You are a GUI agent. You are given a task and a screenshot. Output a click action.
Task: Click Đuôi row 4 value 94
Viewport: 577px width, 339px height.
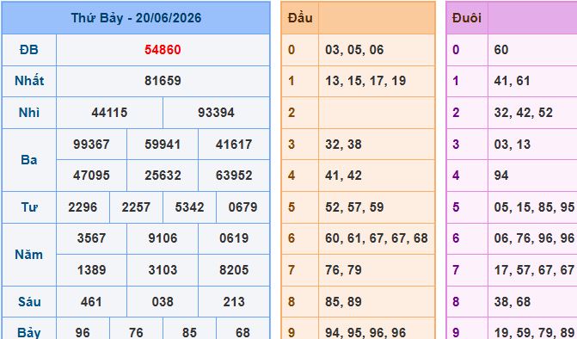click(x=501, y=176)
